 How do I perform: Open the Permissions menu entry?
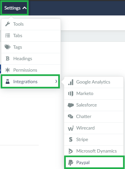(x=31, y=70)
